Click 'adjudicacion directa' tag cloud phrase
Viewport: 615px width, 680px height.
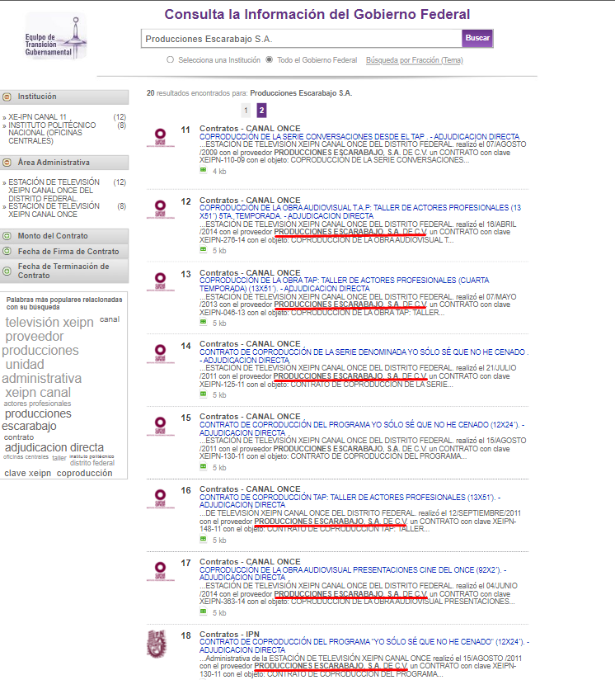[54, 447]
